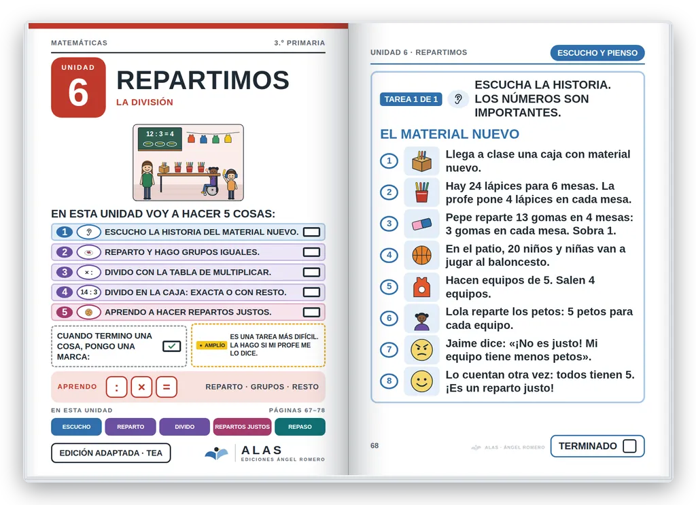Click the pink number 5 badge in task list
696x505 pixels.
click(x=65, y=312)
